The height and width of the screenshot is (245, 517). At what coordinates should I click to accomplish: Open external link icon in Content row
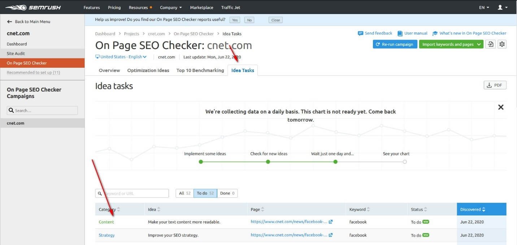coord(331,222)
